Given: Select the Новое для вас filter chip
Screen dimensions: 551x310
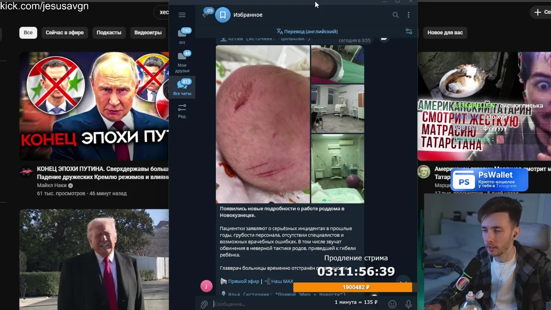Looking at the screenshot, I should 445,32.
